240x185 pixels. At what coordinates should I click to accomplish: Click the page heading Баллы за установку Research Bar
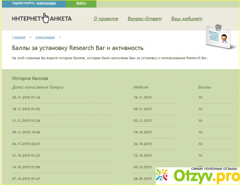click(78, 48)
